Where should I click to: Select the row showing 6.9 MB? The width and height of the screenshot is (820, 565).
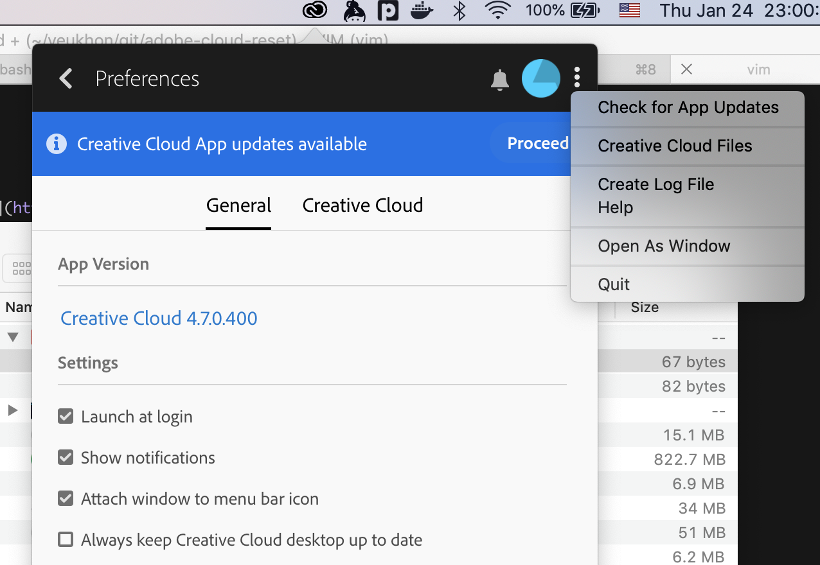(668, 484)
